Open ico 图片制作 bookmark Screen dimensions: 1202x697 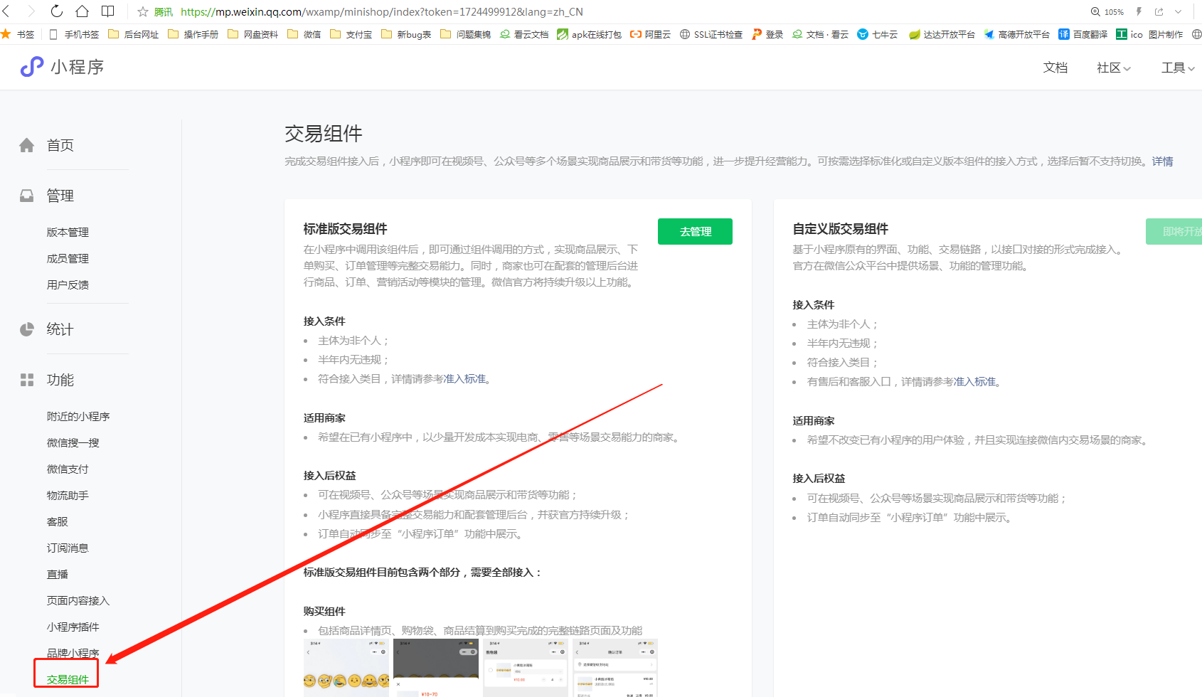point(1150,34)
